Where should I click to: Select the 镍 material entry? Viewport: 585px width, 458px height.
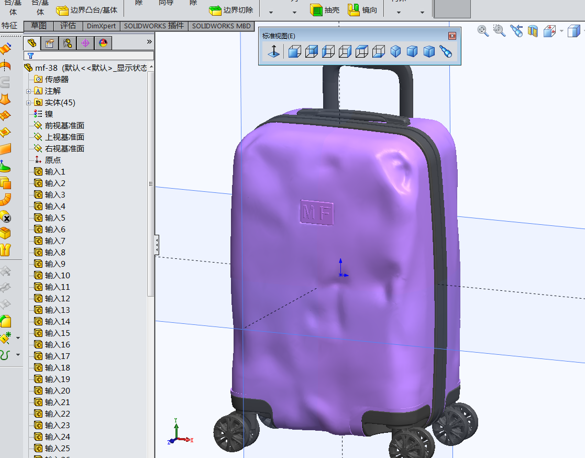click(x=43, y=114)
